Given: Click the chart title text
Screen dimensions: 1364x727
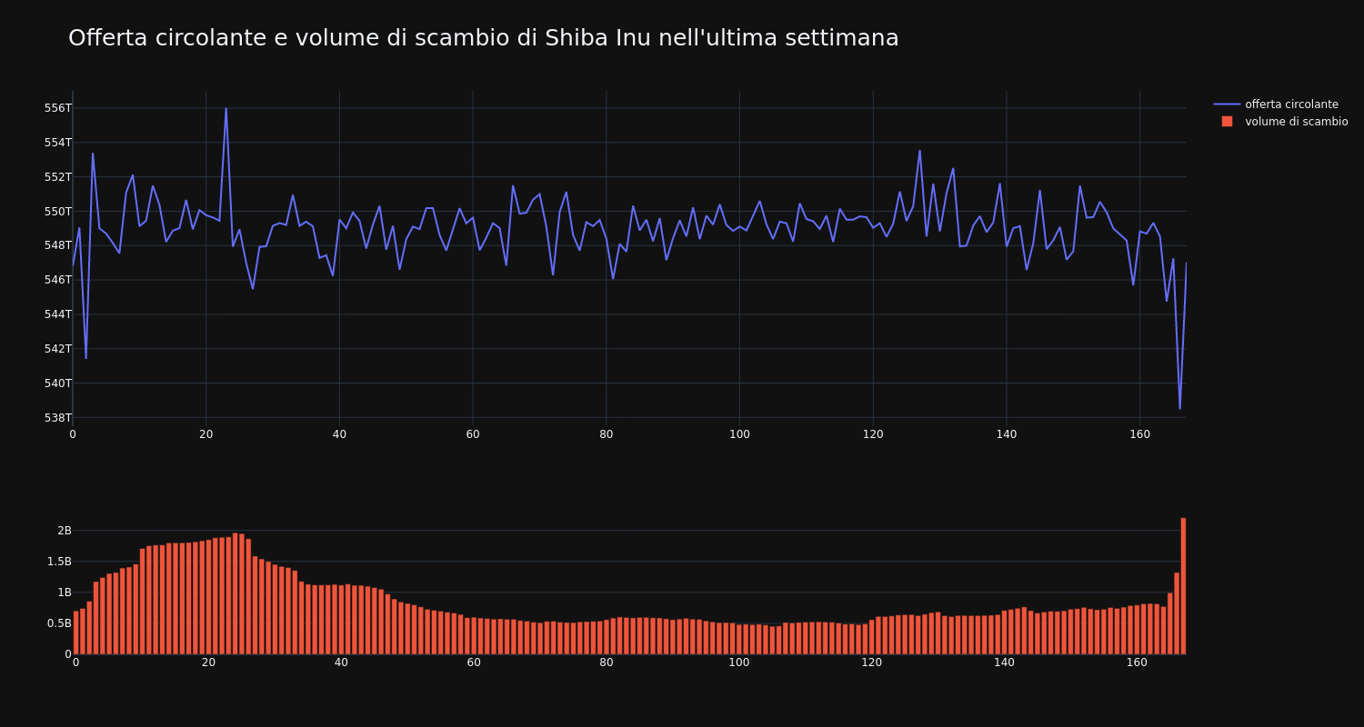Looking at the screenshot, I should [x=483, y=38].
